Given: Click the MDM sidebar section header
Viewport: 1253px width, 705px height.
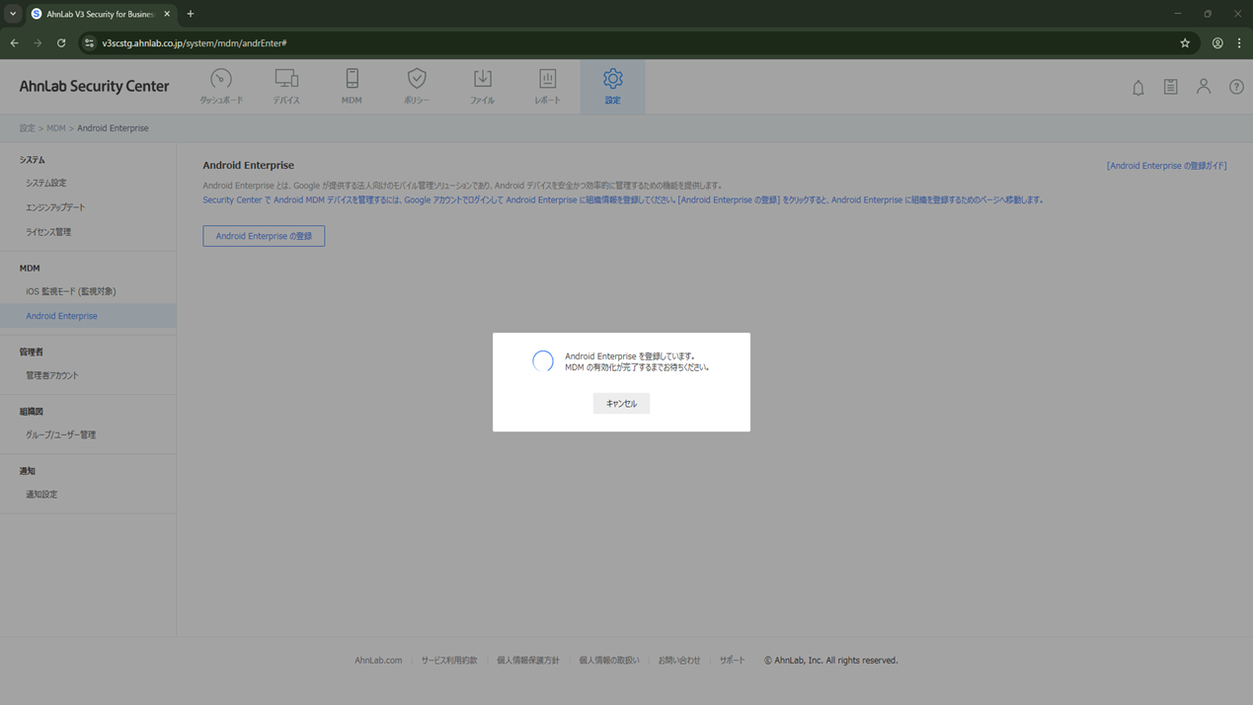Looking at the screenshot, I should (x=30, y=269).
